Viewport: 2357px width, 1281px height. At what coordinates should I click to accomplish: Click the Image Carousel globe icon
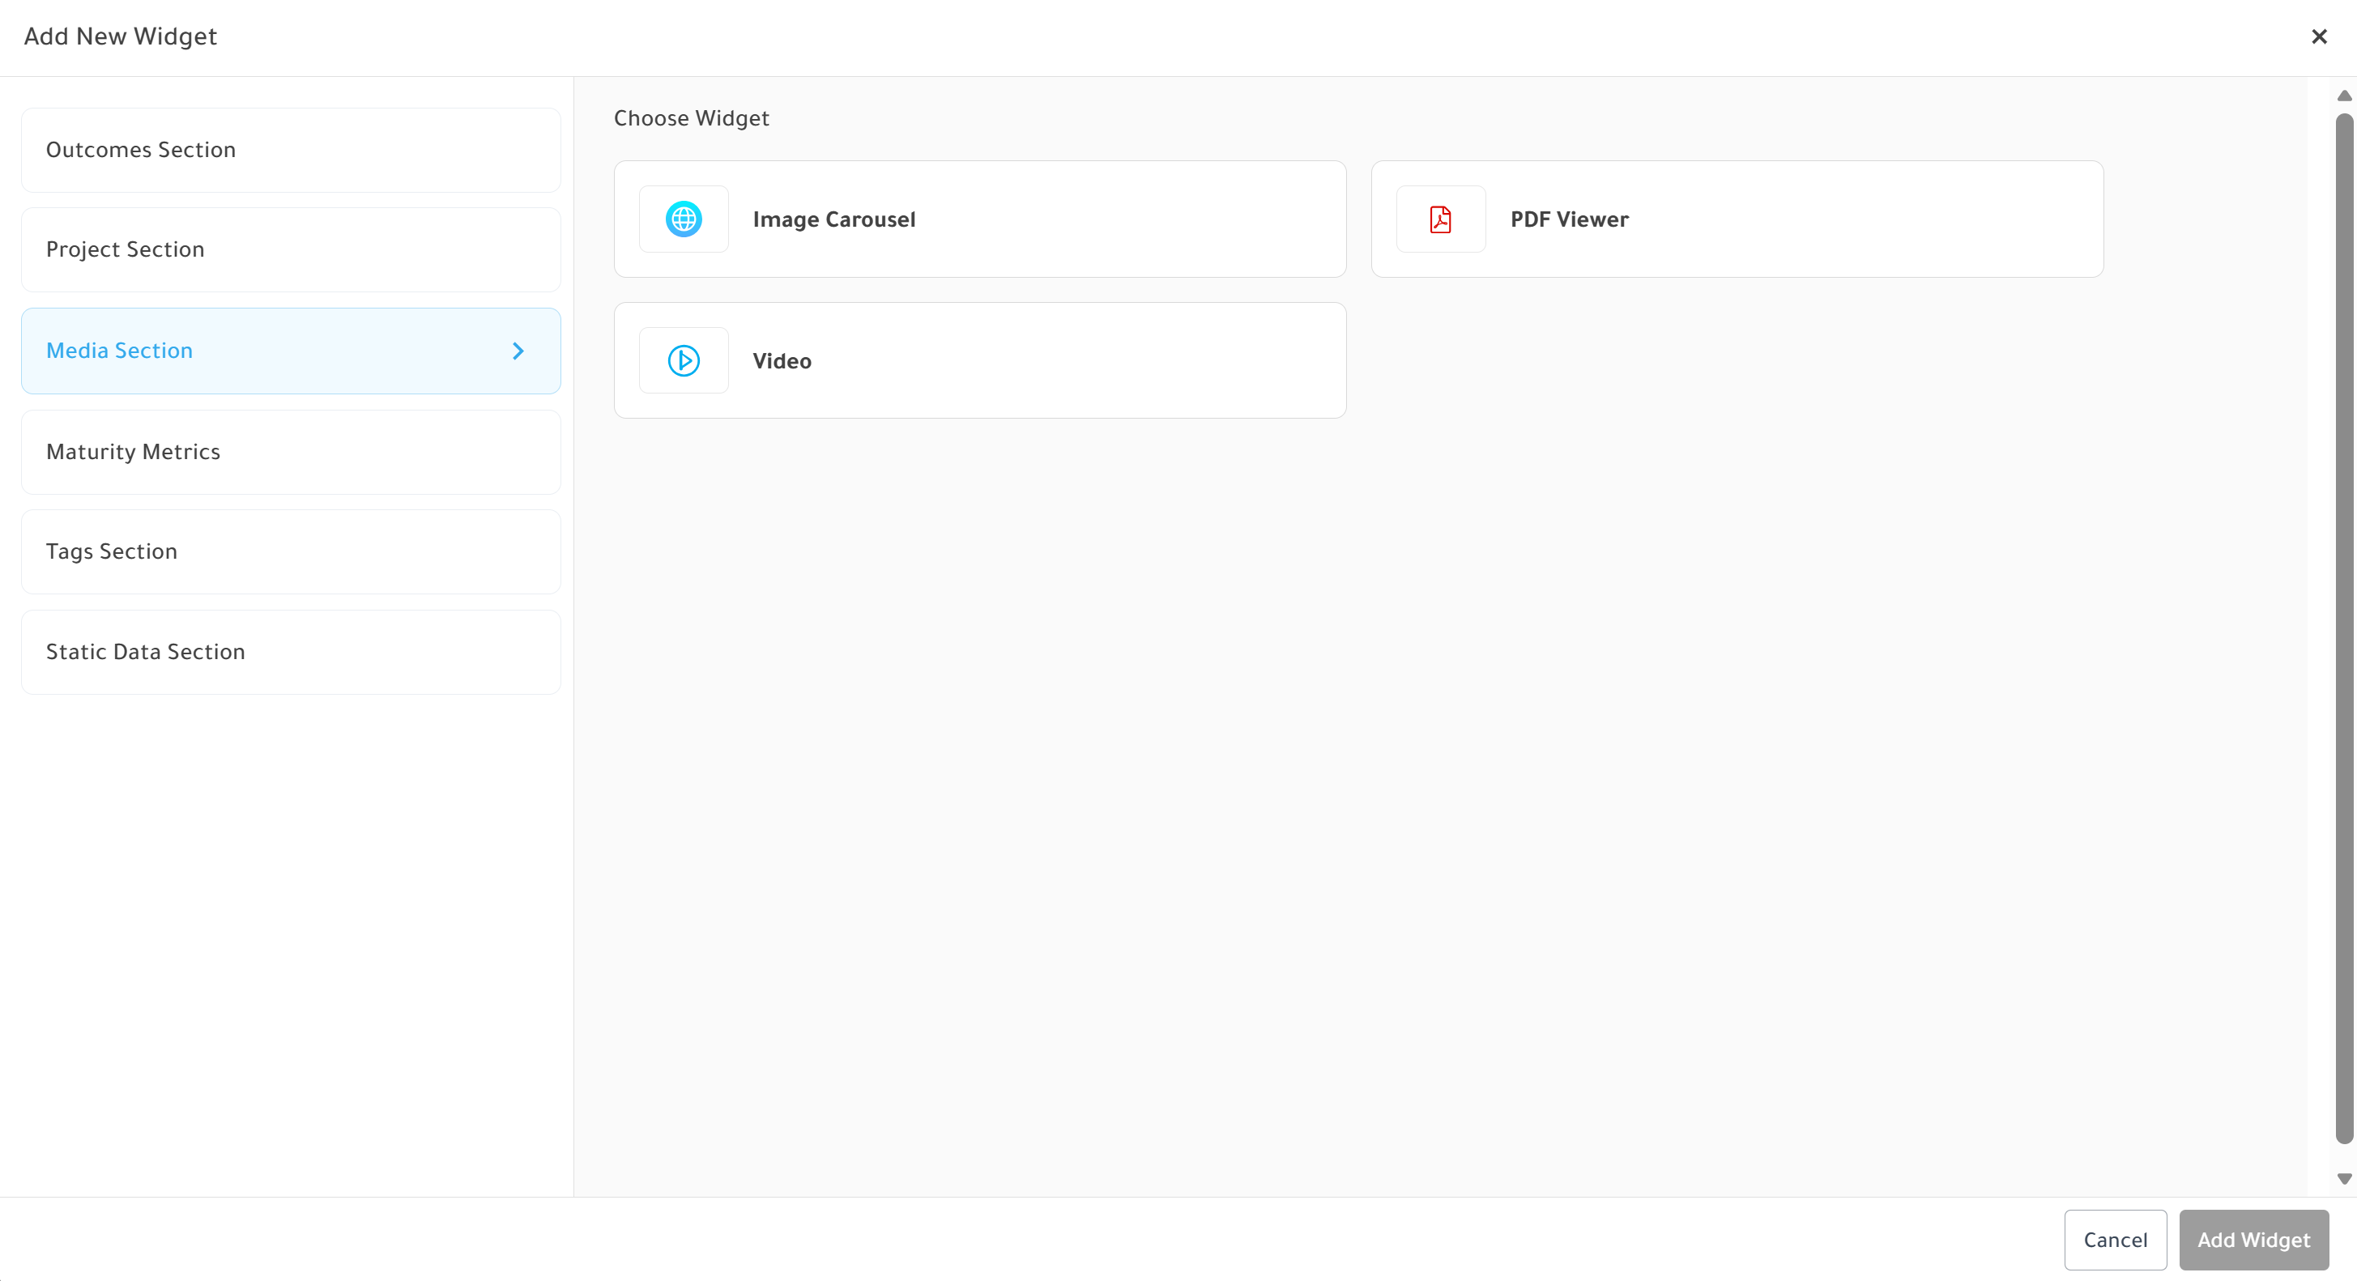(x=684, y=219)
